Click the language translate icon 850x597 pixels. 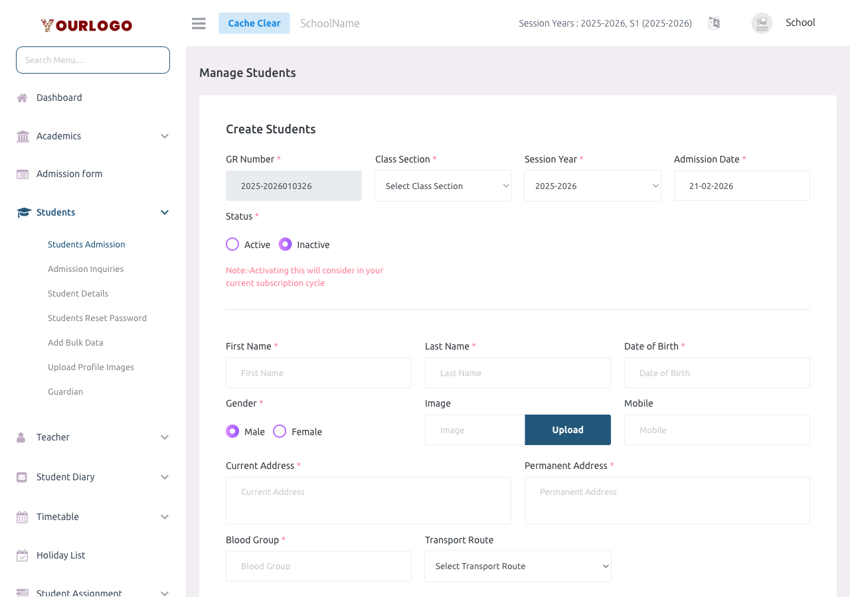(714, 23)
